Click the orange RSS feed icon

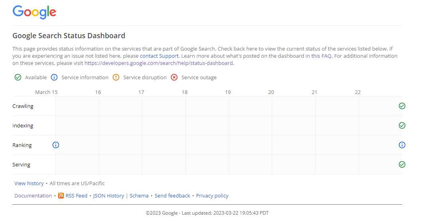click(61, 196)
